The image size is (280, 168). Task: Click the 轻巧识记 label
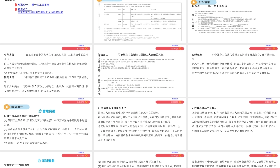pyautogui.click(x=9, y=78)
